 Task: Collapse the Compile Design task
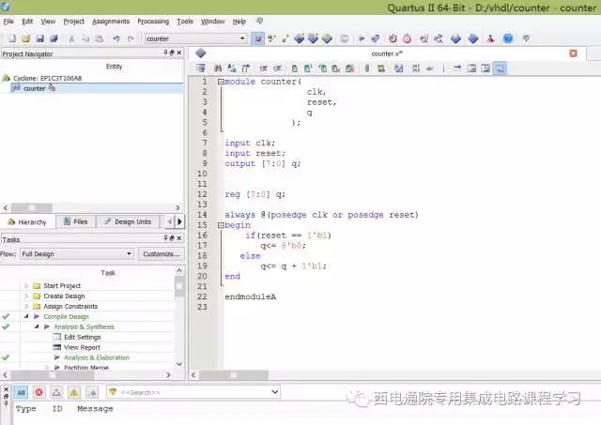[26, 317]
